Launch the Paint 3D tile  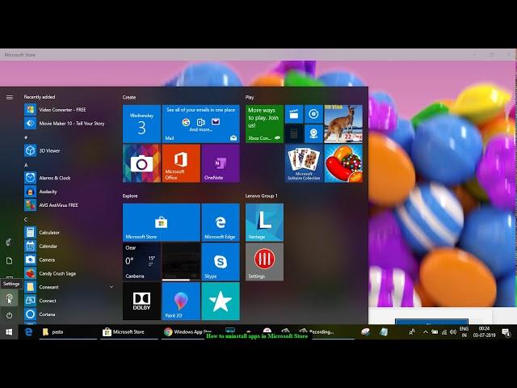(181, 301)
